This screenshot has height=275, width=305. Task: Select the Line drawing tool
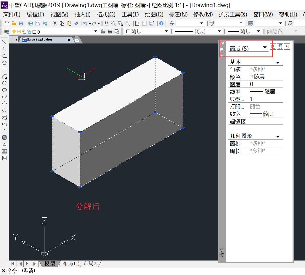(4, 42)
